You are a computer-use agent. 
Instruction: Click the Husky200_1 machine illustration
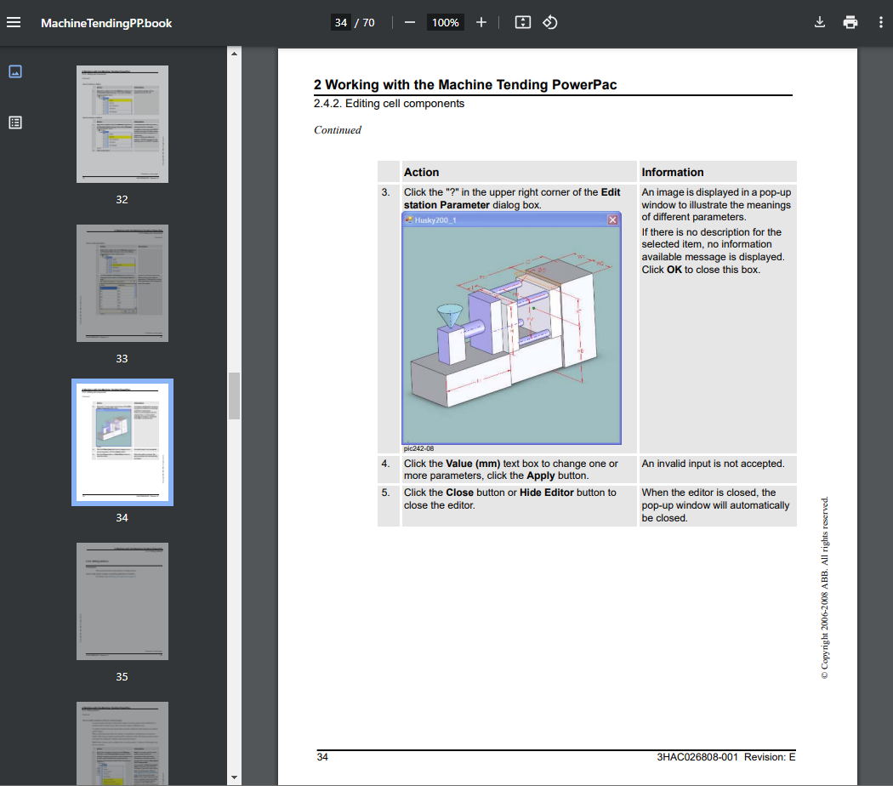[511, 335]
